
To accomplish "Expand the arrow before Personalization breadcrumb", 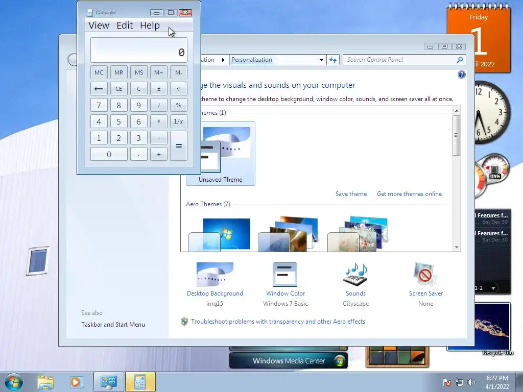I will tap(223, 60).
